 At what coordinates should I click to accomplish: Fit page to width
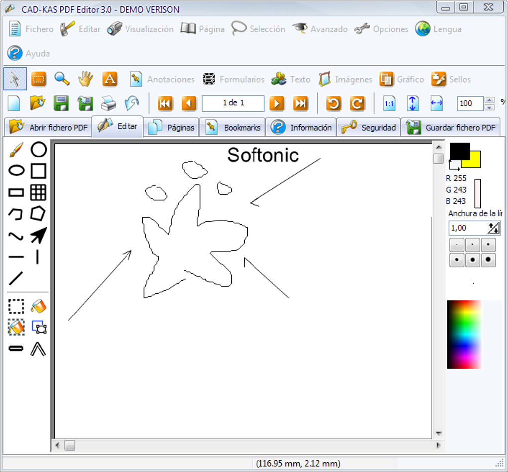[437, 103]
